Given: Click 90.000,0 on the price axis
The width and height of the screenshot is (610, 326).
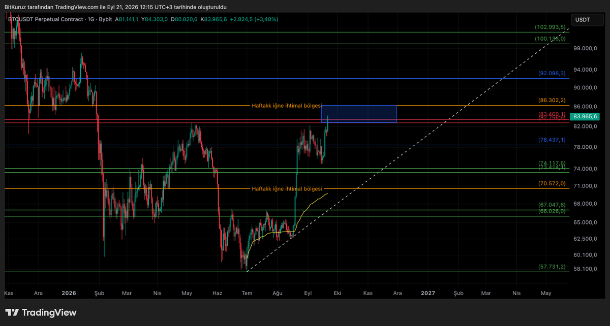Looking at the screenshot, I should pyautogui.click(x=584, y=87).
